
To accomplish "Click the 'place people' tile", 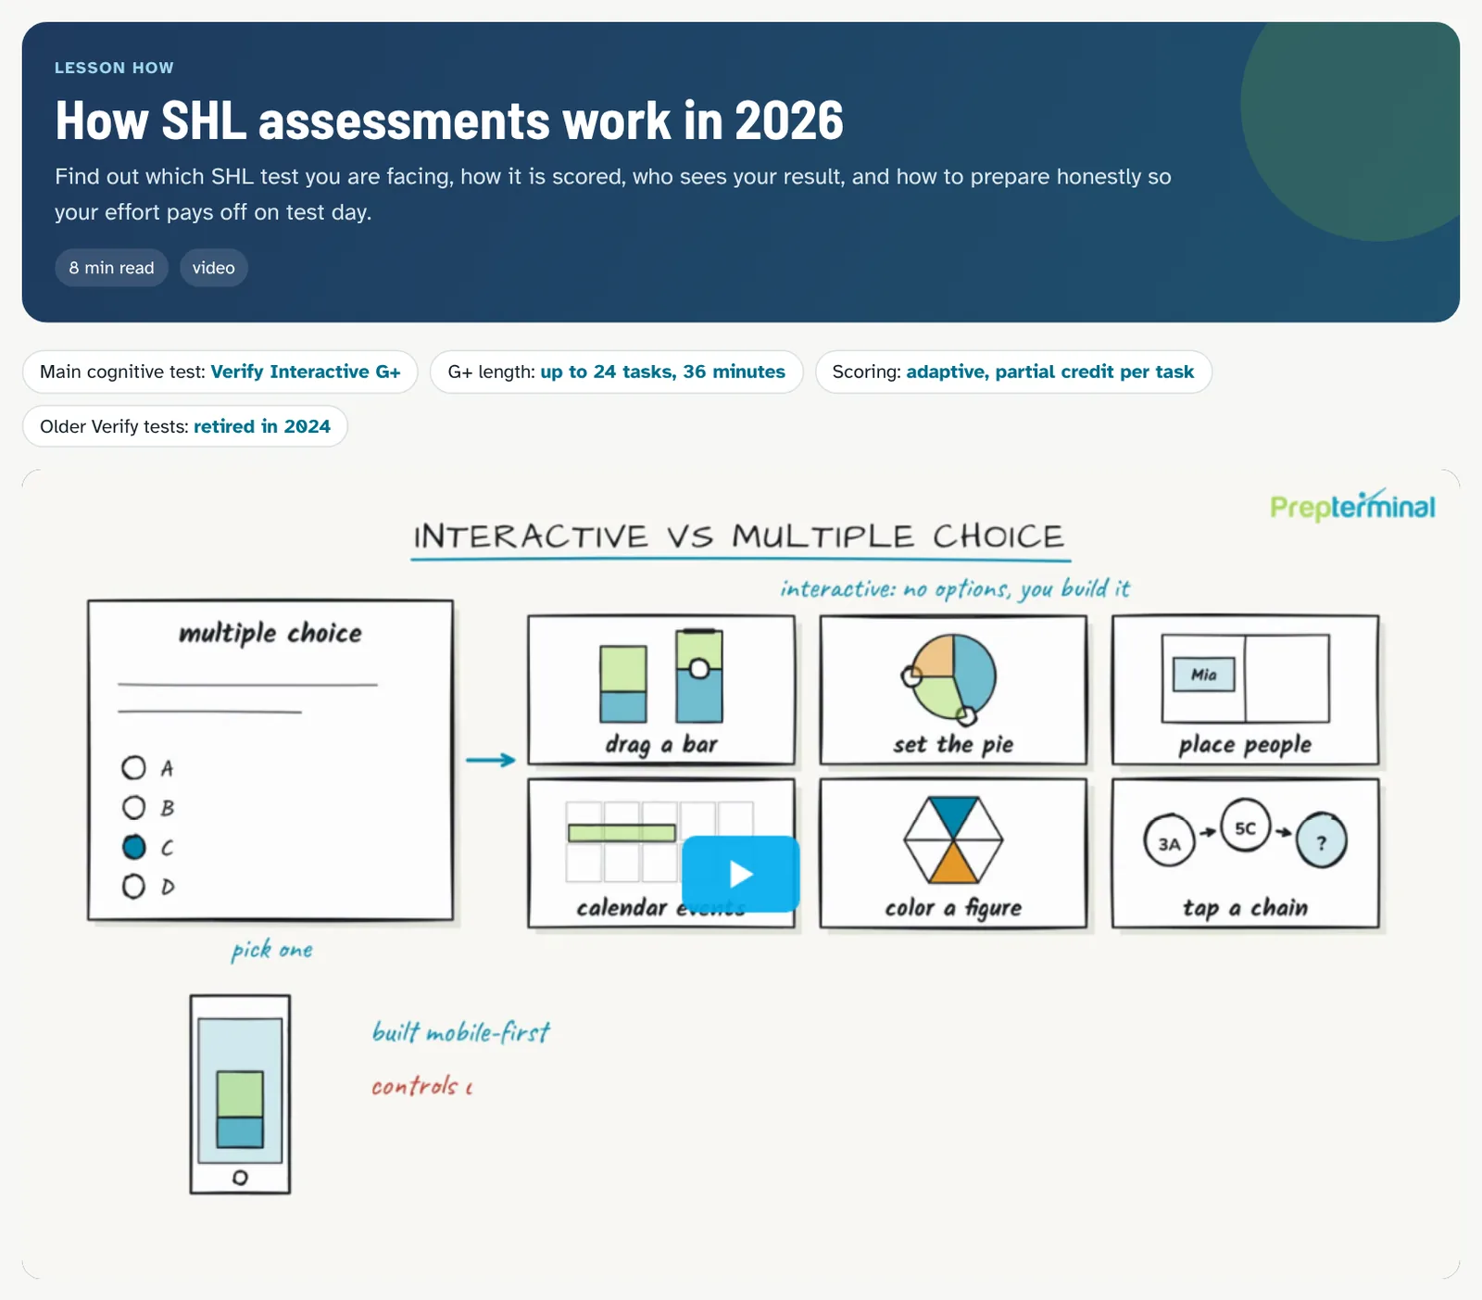I will click(1245, 690).
